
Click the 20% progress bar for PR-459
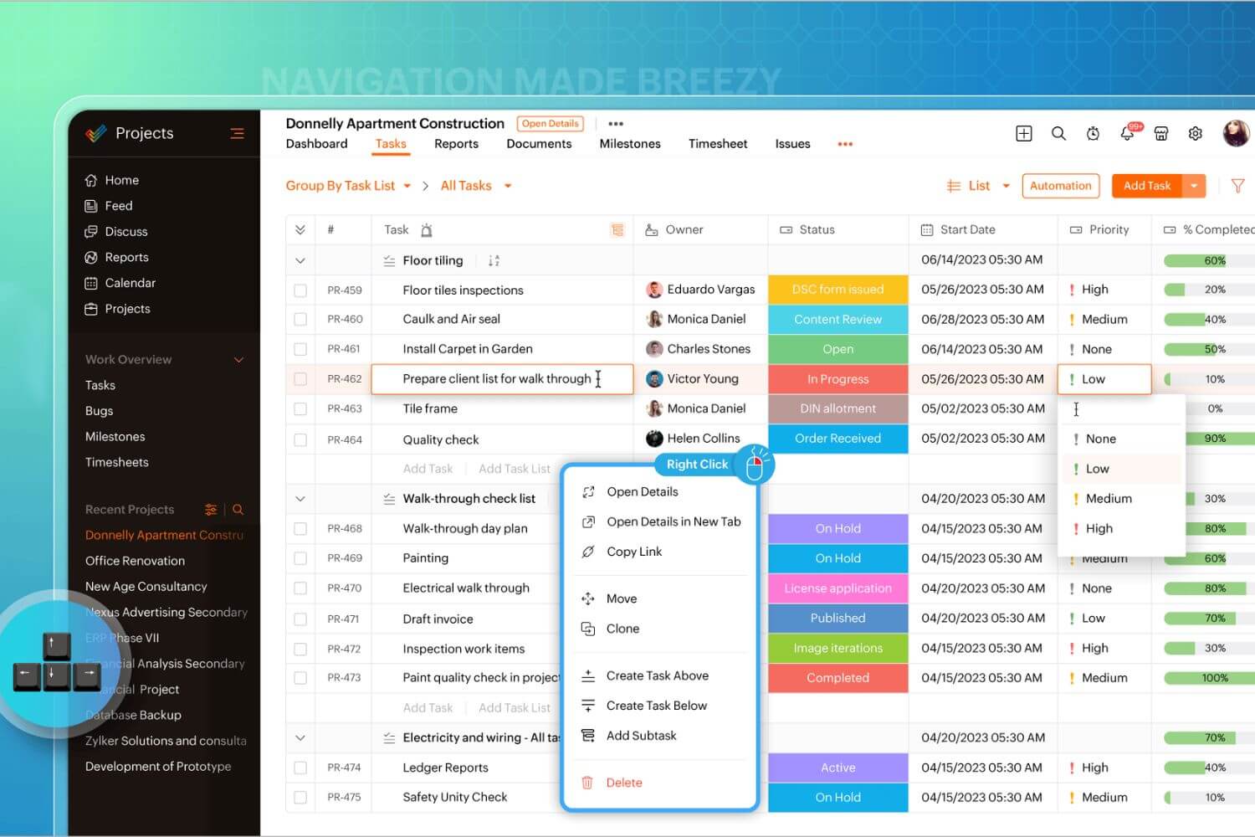click(x=1209, y=290)
